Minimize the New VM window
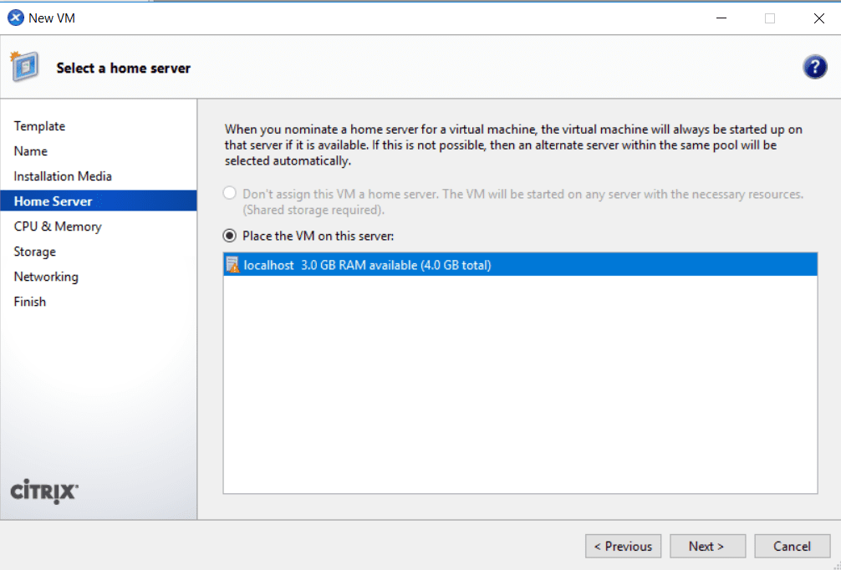The width and height of the screenshot is (841, 570). coord(721,18)
